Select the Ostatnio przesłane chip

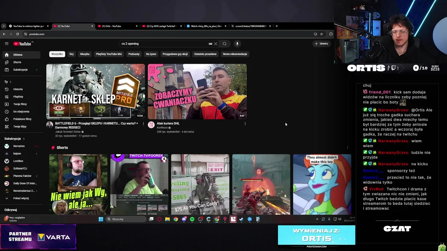(205, 54)
